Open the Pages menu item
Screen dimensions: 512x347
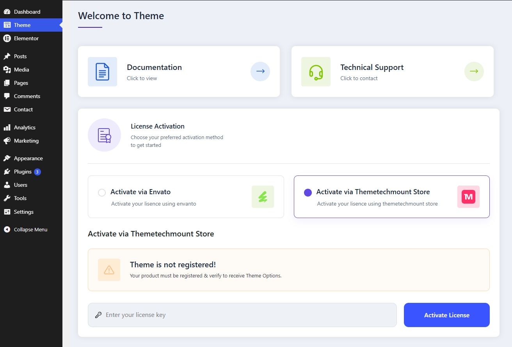pos(31,83)
